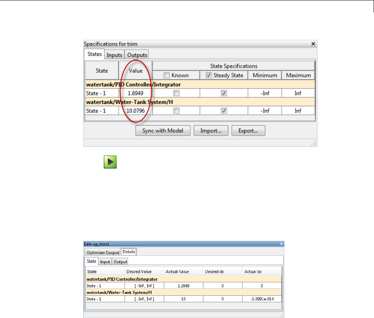374x318 pixels.
Task: Click the Actual Value column header
Action: coord(183,272)
